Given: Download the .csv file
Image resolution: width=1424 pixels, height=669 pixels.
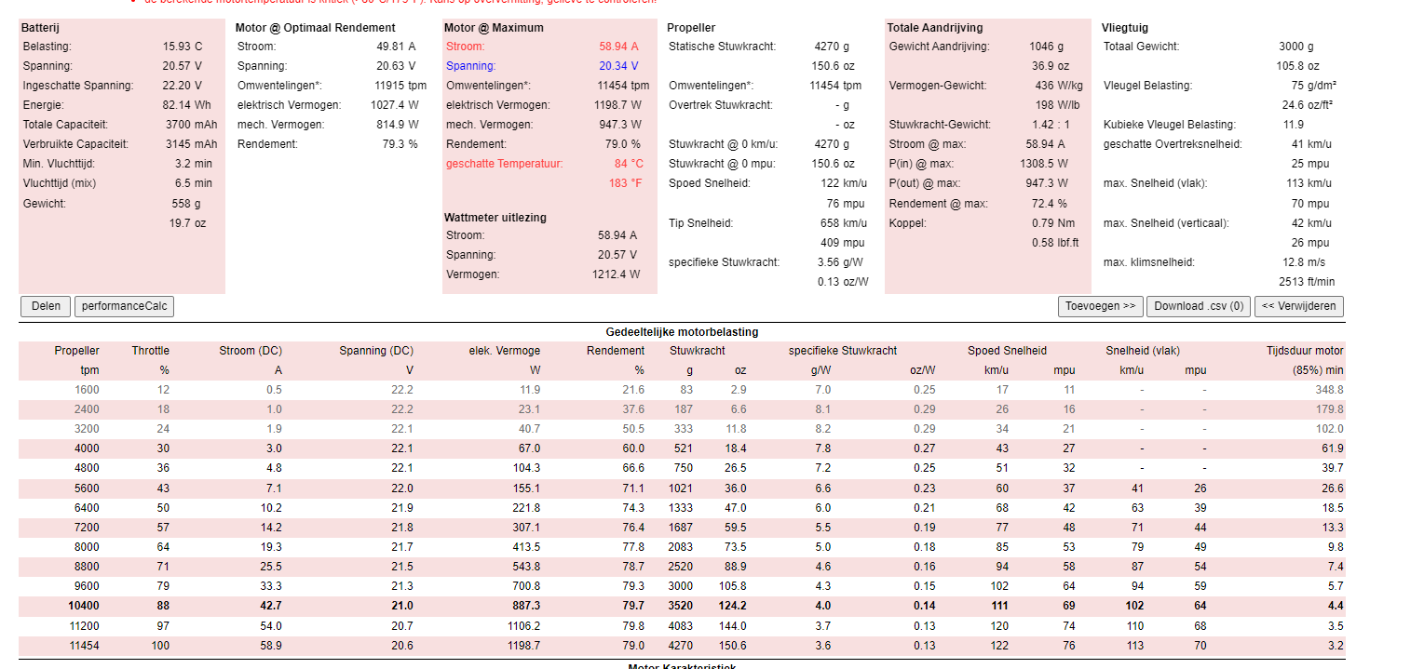Looking at the screenshot, I should [1199, 306].
